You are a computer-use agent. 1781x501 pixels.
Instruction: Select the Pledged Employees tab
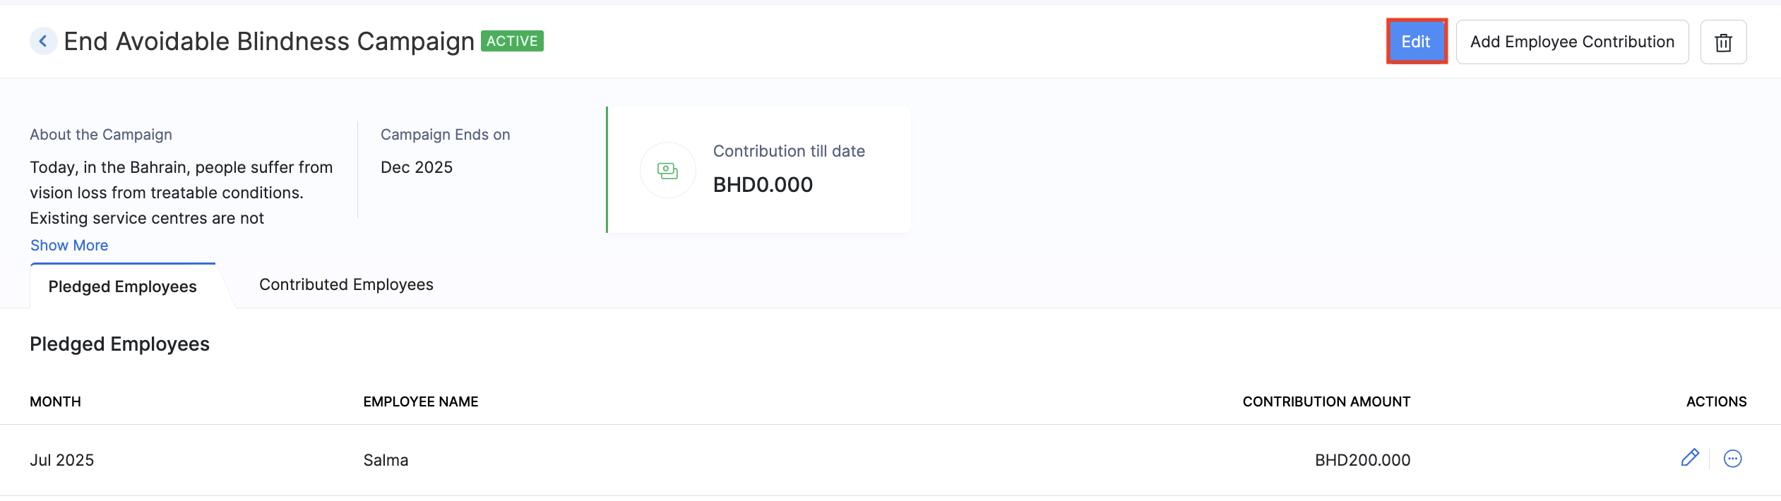tap(123, 286)
